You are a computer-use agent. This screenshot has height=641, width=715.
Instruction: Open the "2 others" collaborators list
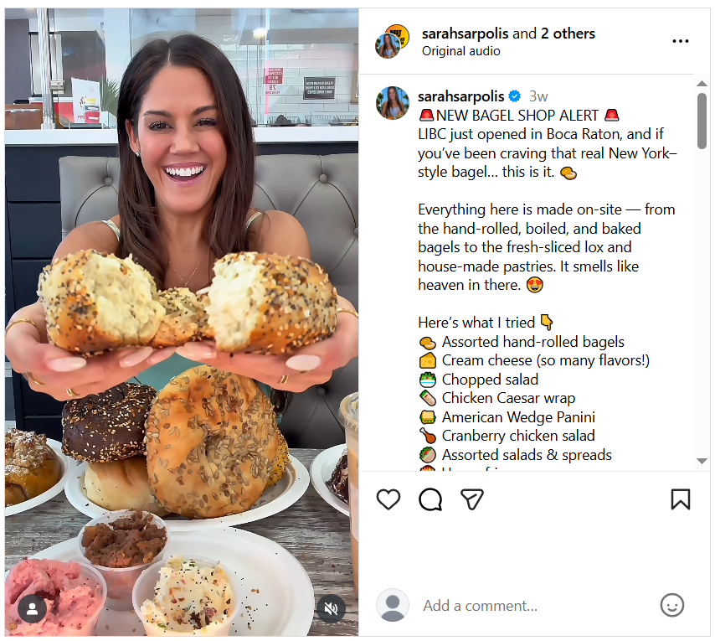click(568, 34)
